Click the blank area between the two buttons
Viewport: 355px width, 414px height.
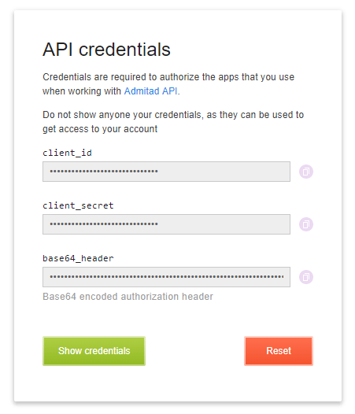tap(194, 351)
